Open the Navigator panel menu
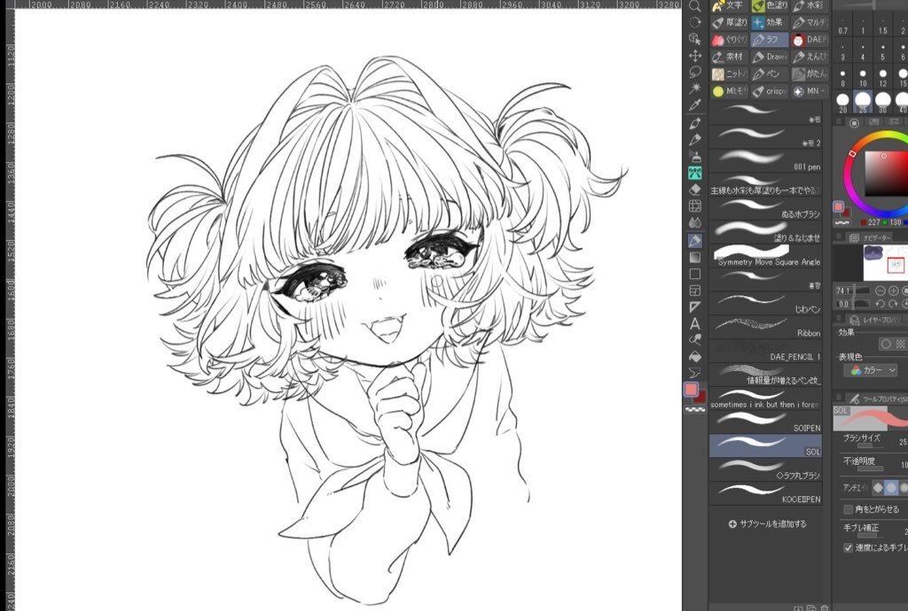The image size is (908, 611). pyautogui.click(x=837, y=237)
